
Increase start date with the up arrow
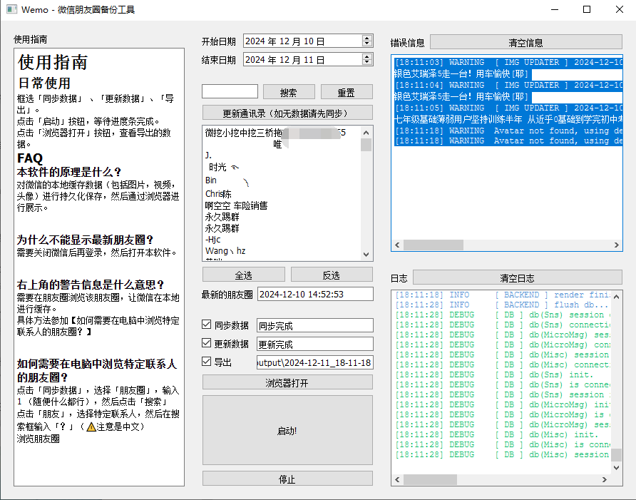point(367,39)
